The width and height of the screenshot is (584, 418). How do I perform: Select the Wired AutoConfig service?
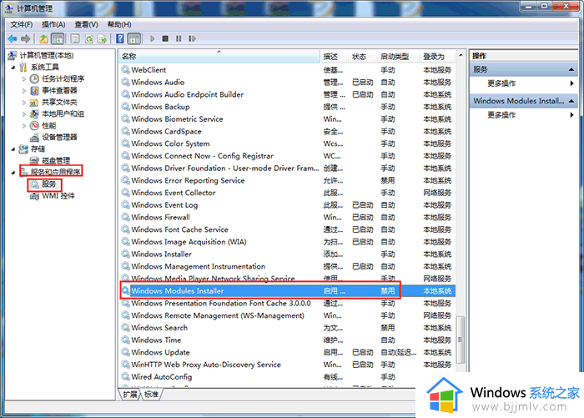pyautogui.click(x=287, y=377)
